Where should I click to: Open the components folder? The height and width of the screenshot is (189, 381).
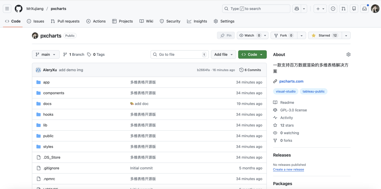tap(54, 93)
